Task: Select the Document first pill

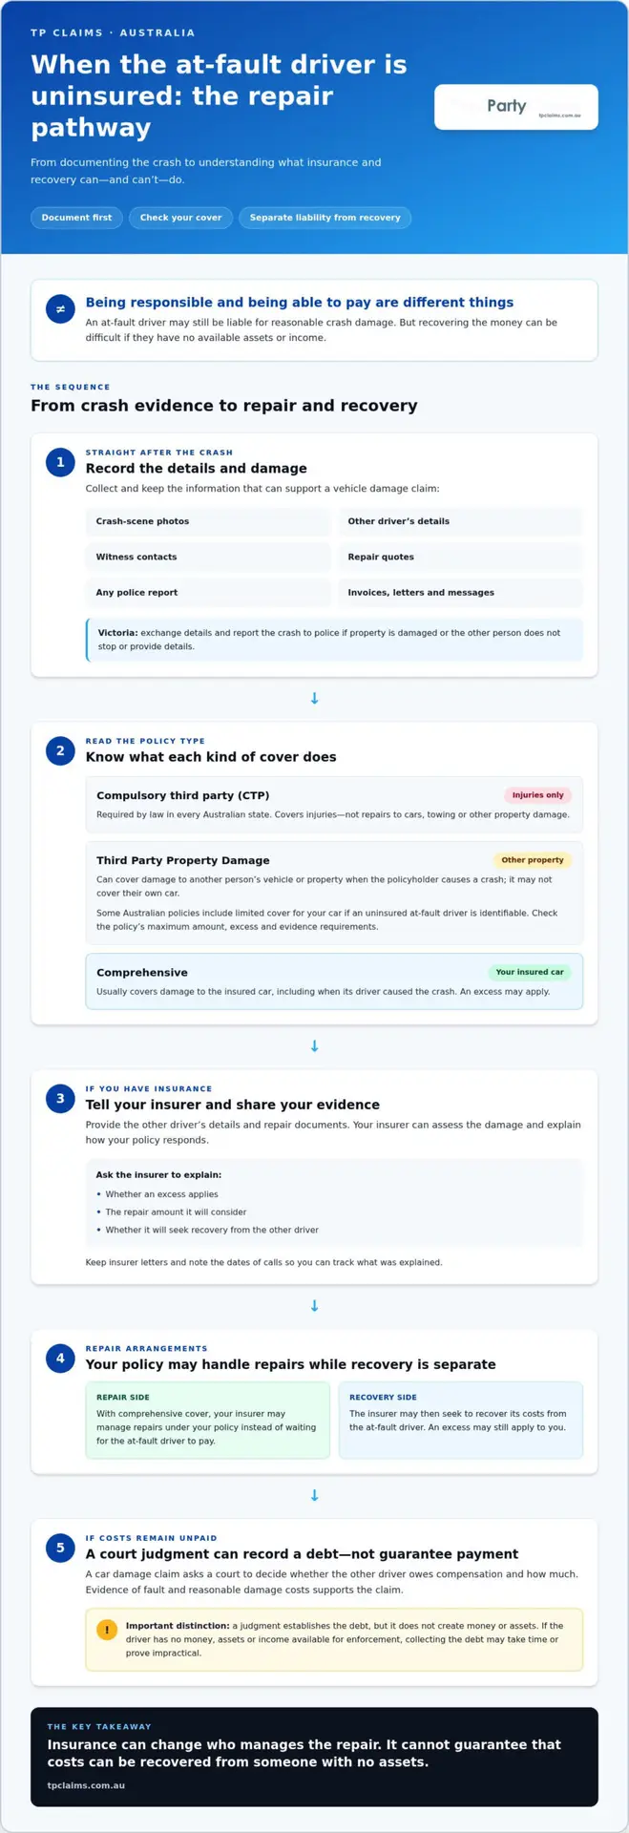Action: [x=76, y=218]
